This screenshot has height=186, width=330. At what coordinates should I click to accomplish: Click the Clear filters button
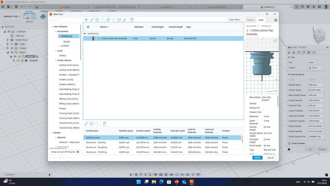click(x=235, y=19)
